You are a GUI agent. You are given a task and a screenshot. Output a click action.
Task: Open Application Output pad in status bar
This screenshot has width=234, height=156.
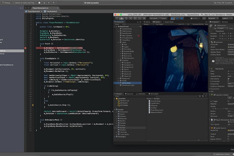point(222,154)
